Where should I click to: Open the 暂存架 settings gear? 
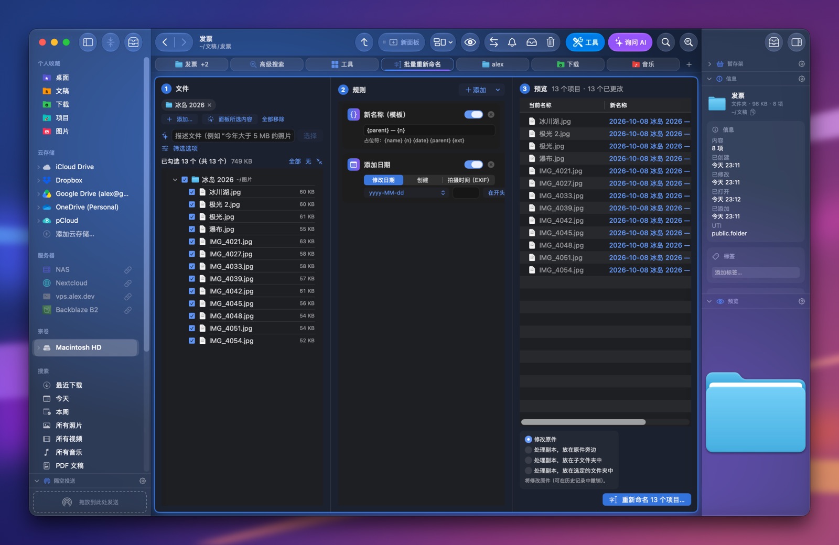point(802,64)
